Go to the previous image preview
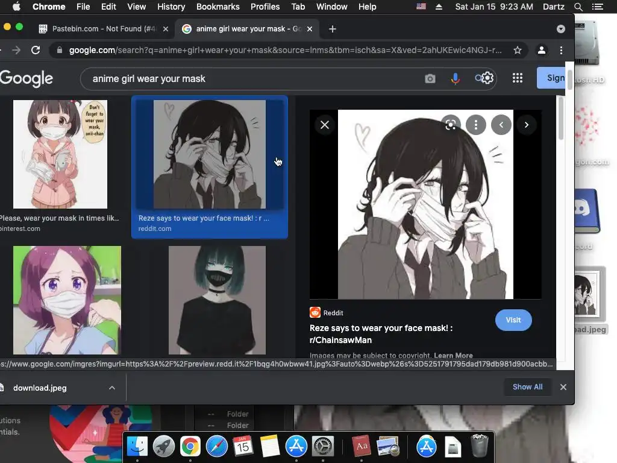 (501, 125)
